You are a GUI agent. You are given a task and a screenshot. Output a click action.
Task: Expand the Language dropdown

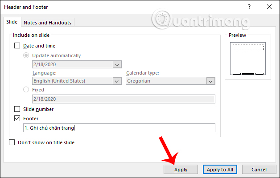pyautogui.click(x=117, y=81)
